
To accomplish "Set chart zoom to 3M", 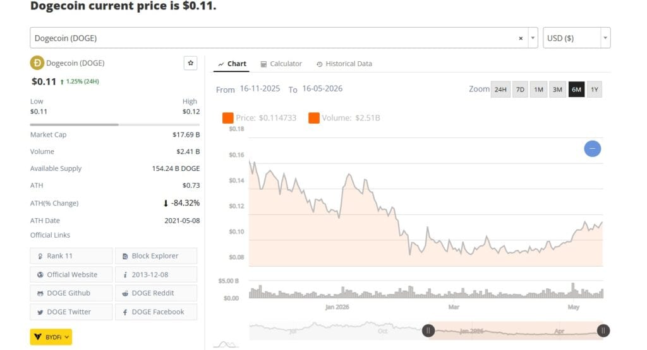I will pyautogui.click(x=557, y=90).
